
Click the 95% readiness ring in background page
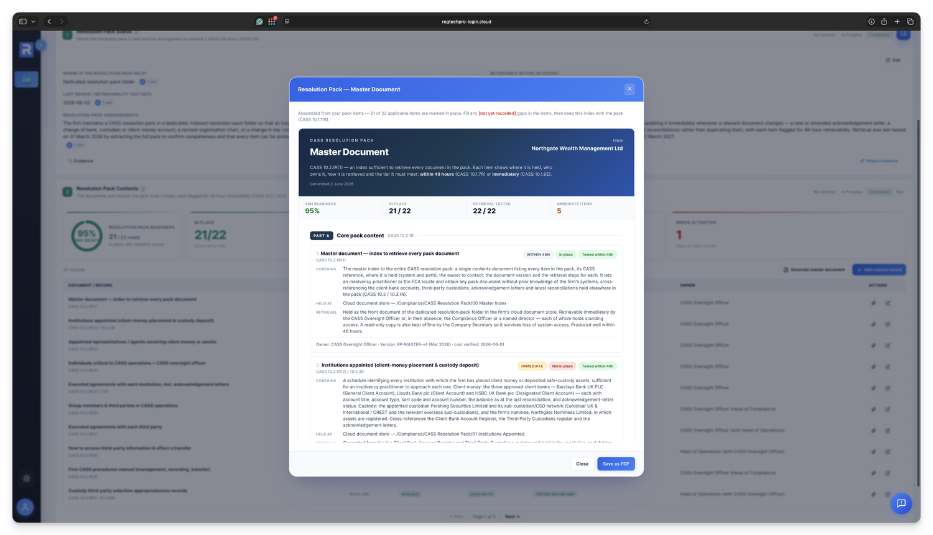click(x=86, y=236)
